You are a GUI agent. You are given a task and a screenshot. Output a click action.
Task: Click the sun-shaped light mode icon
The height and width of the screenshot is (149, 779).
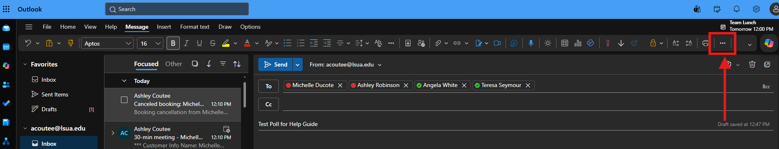click(x=548, y=43)
